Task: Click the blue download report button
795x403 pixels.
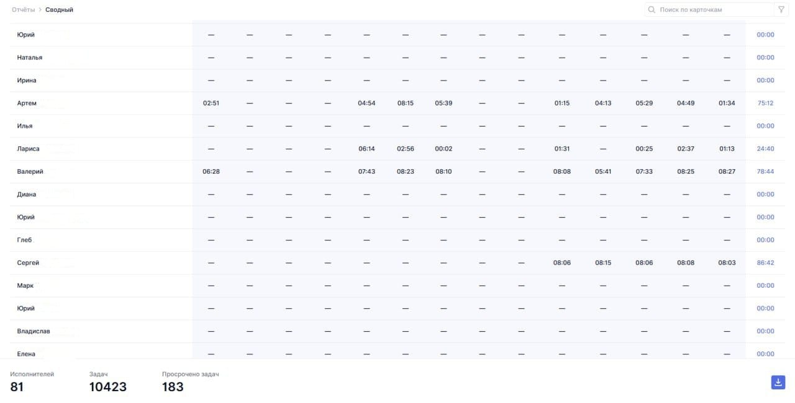Action: [x=778, y=383]
